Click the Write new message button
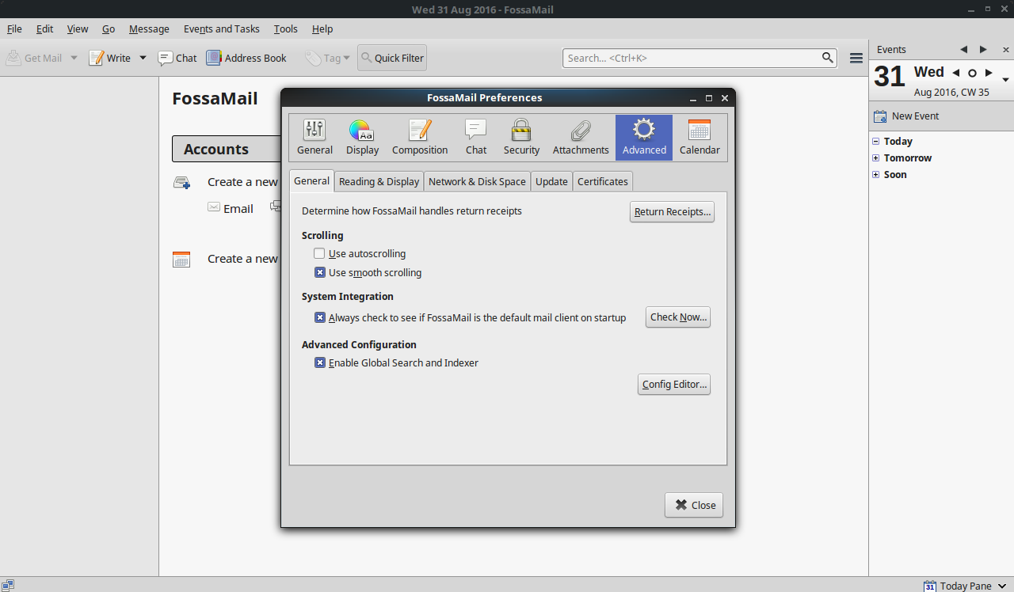The height and width of the screenshot is (592, 1014). [110, 58]
